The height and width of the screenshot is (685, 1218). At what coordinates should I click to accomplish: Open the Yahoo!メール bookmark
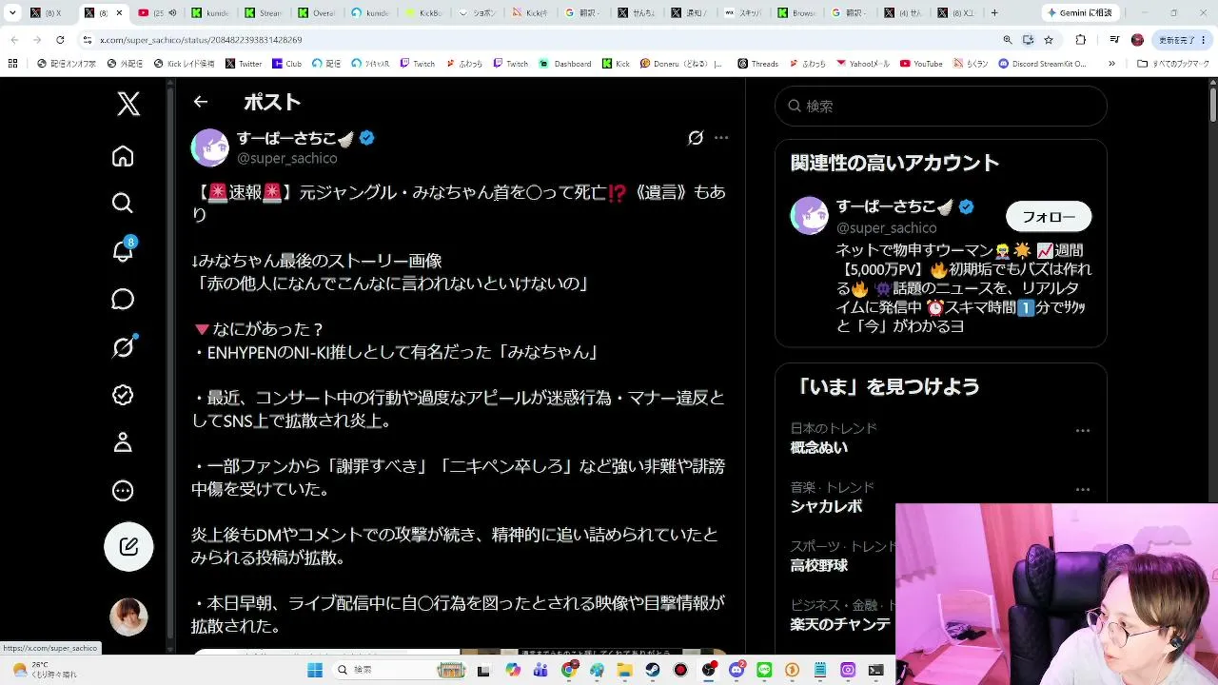click(864, 64)
